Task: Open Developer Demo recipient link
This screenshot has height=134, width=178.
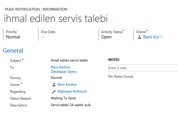Action: point(64,72)
